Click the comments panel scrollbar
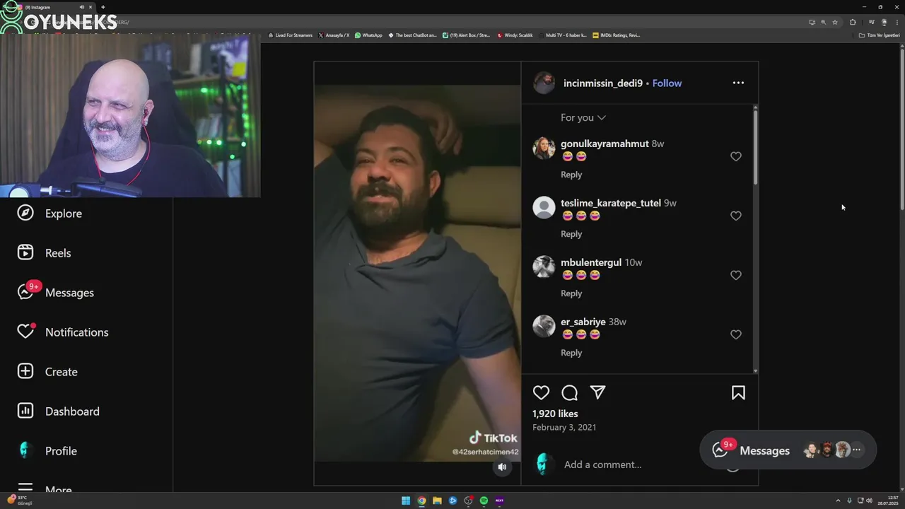The image size is (905, 509). pyautogui.click(x=755, y=147)
